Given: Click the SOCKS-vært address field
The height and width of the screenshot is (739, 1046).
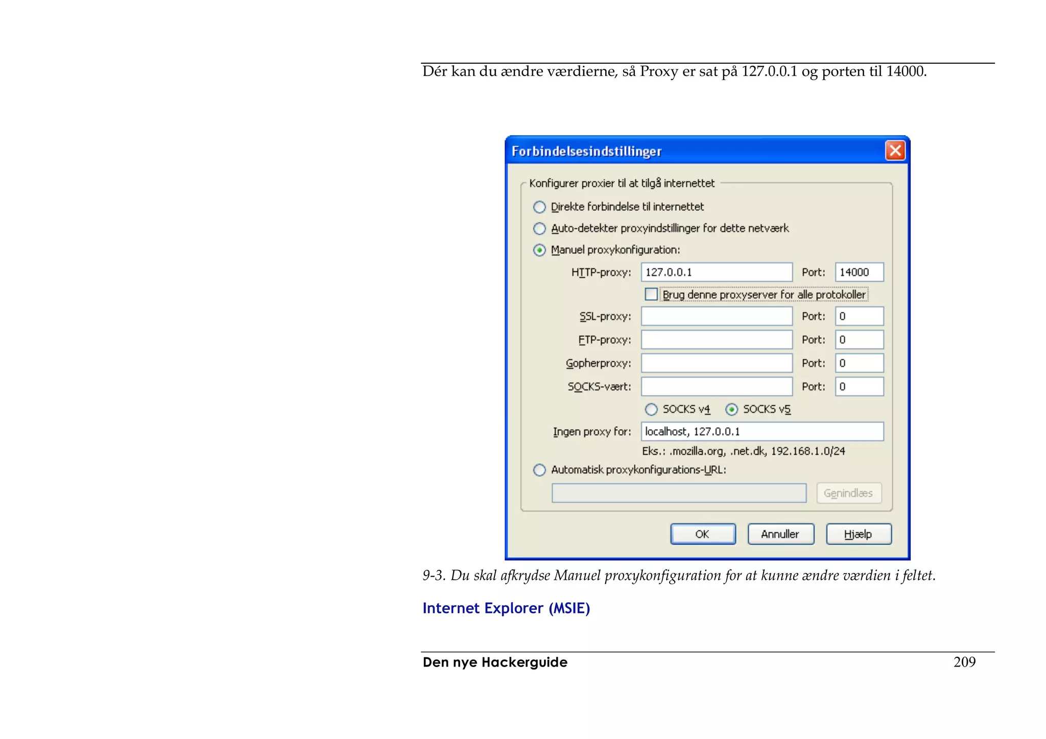Looking at the screenshot, I should pos(716,387).
